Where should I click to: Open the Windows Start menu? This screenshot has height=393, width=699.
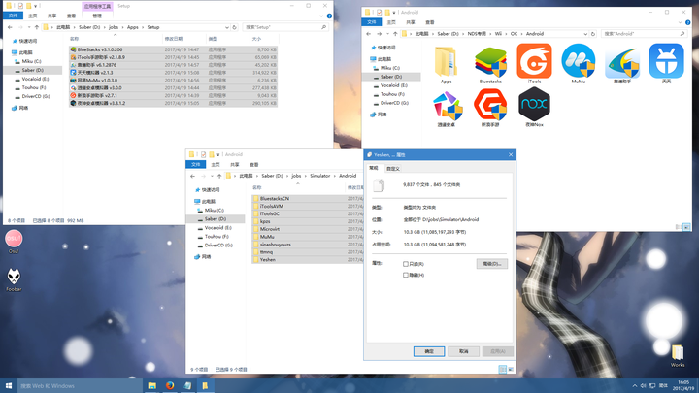(8, 386)
